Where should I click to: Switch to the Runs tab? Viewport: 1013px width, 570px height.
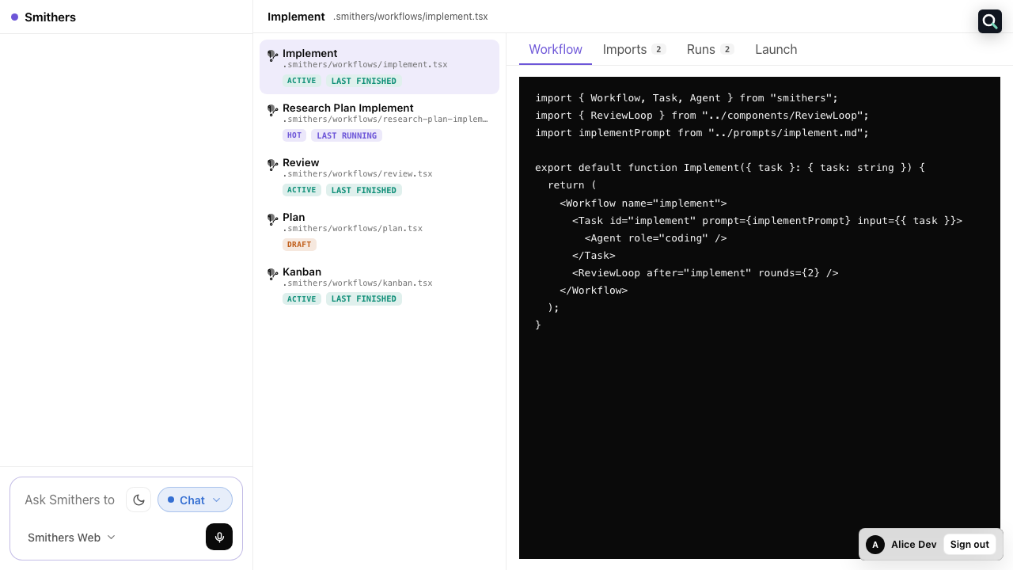tap(710, 49)
